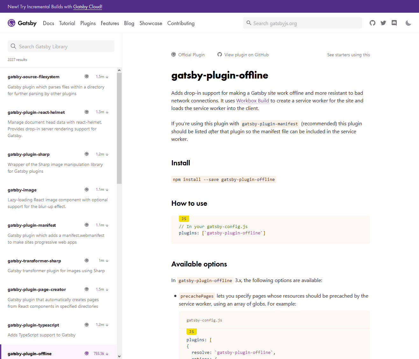This screenshot has height=359, width=419.
Task: Click the precachePages inline code
Action: tap(197, 296)
